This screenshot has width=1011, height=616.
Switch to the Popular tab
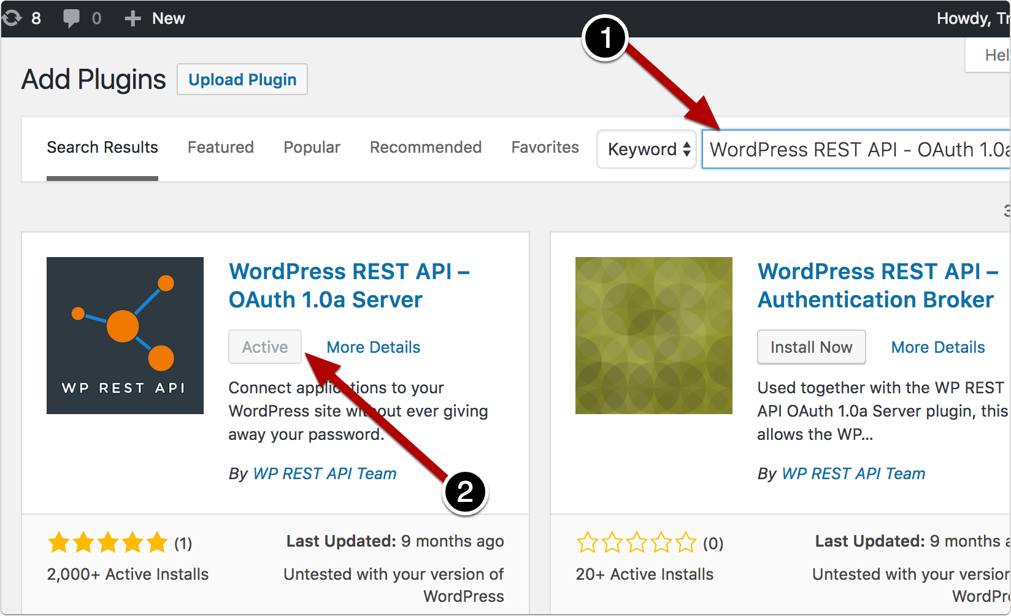point(312,147)
